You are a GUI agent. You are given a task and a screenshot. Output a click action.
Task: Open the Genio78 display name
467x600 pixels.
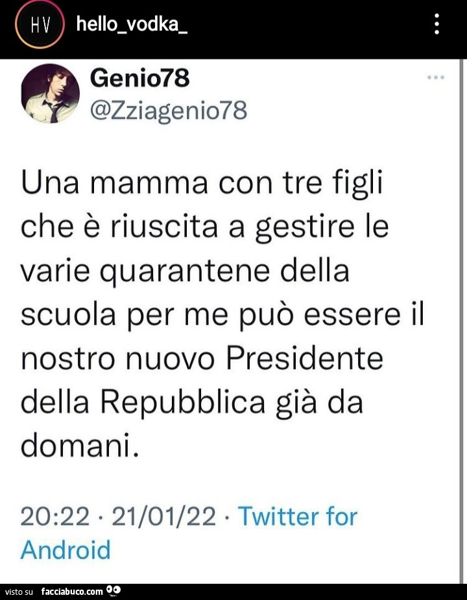[140, 79]
